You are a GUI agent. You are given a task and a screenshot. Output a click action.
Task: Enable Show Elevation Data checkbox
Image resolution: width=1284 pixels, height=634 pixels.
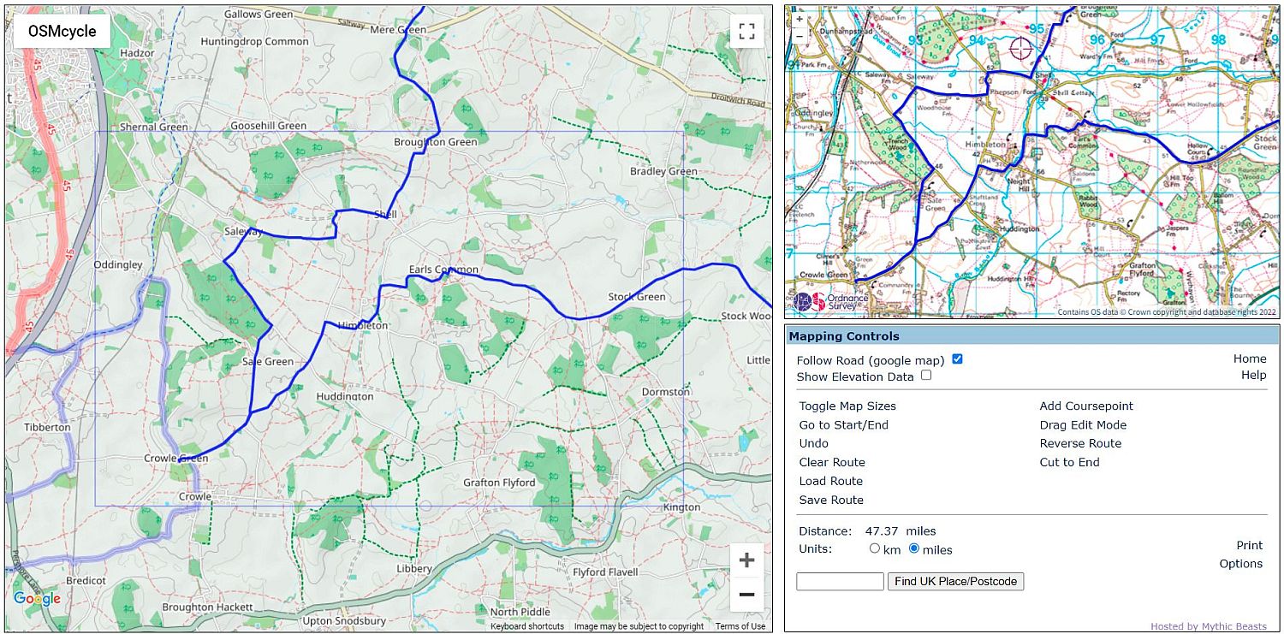(926, 376)
